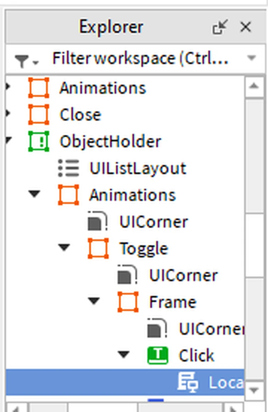
Task: Click the Explorer panel undock icon
Action: pos(220,27)
